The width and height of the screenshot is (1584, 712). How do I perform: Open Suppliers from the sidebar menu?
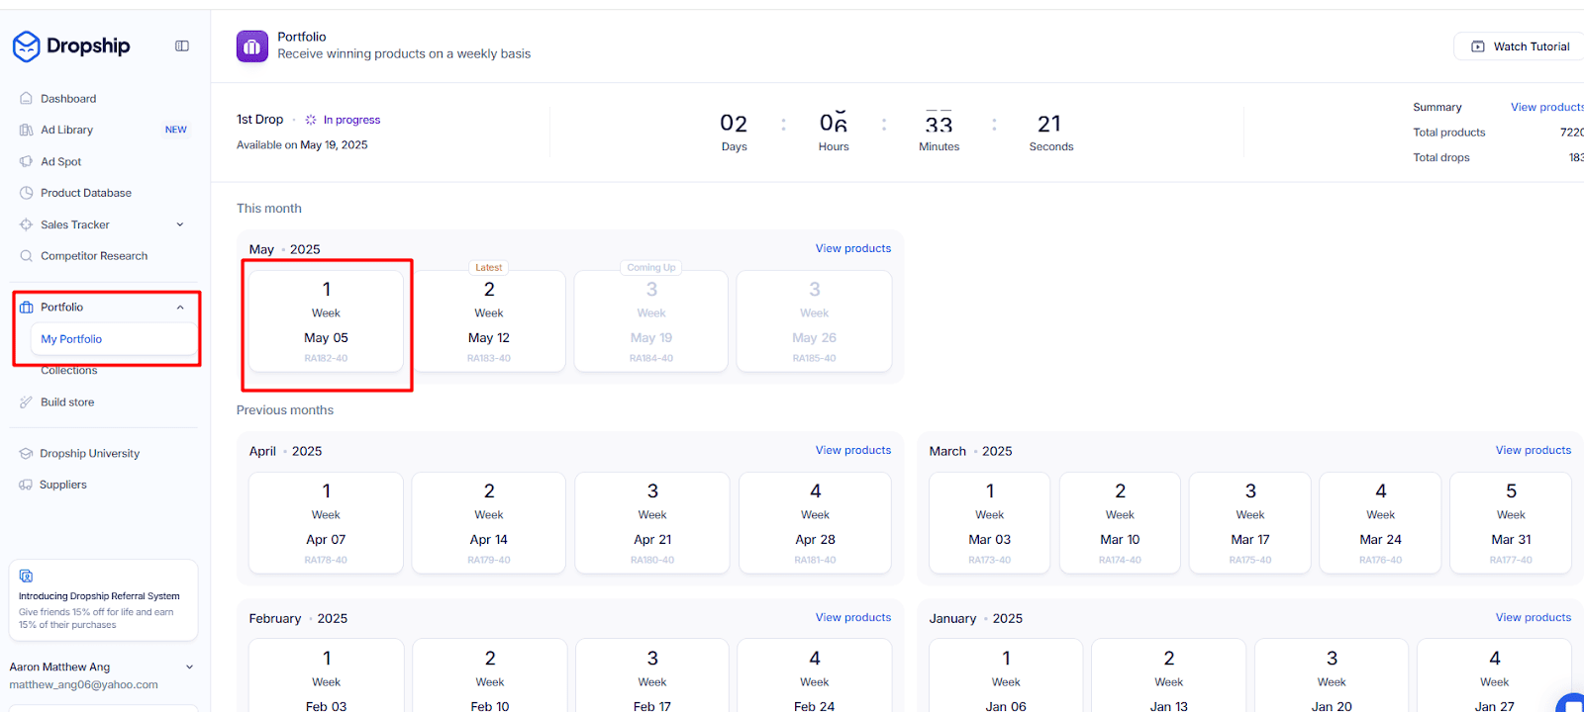(x=62, y=485)
